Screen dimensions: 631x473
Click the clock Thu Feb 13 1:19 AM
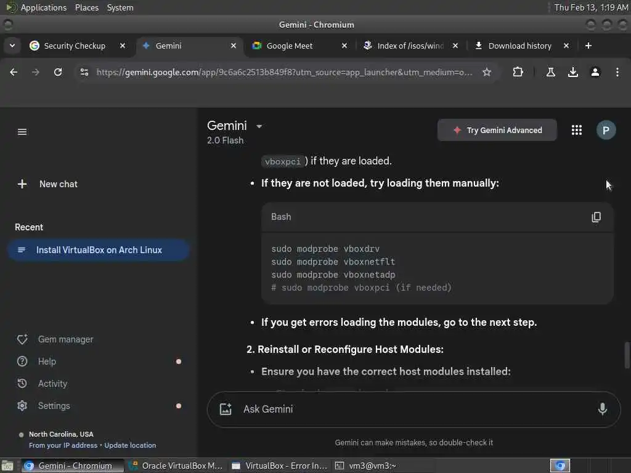(x=591, y=7)
